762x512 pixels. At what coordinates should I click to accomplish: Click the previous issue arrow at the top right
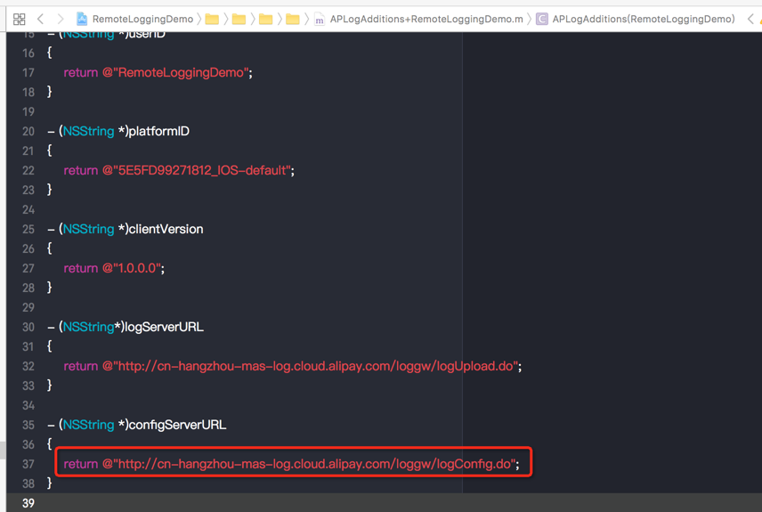(750, 19)
